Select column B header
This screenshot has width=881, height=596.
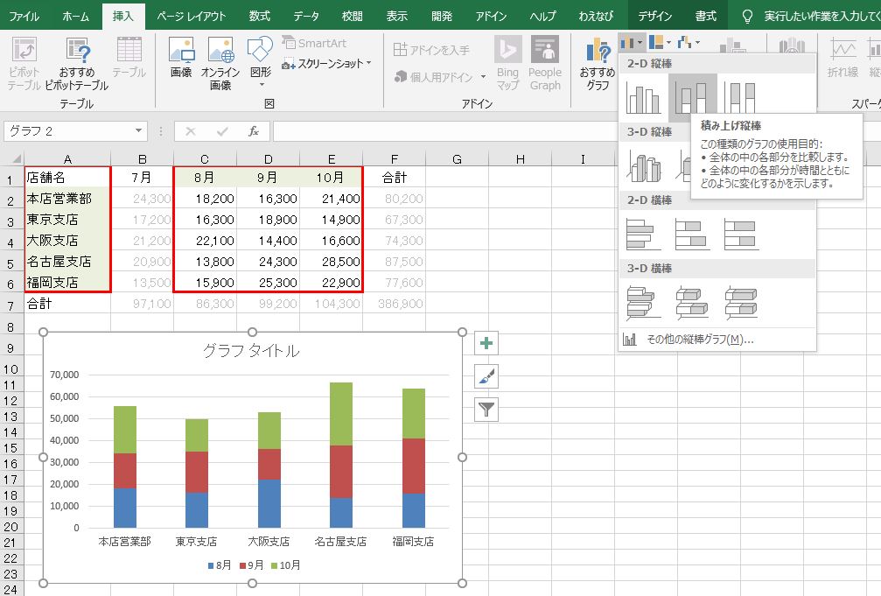pyautogui.click(x=142, y=159)
